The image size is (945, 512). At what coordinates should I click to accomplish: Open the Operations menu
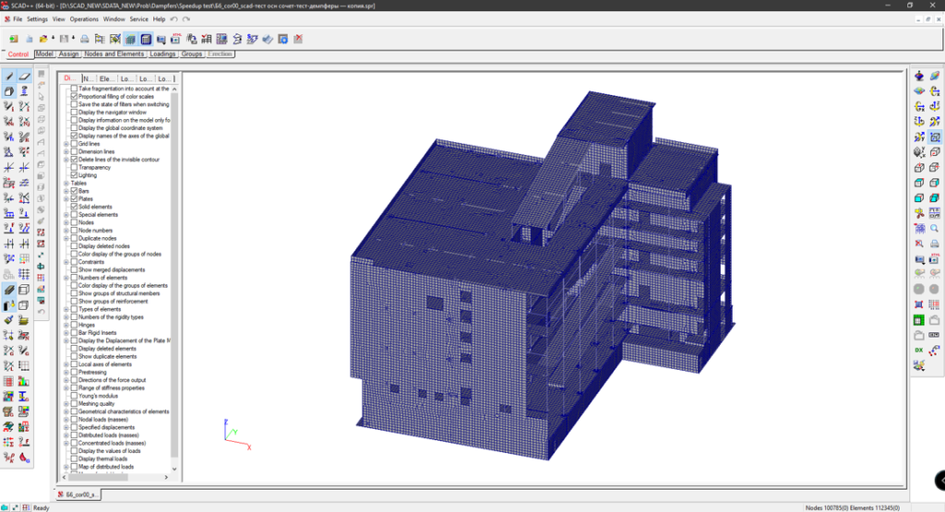(84, 18)
